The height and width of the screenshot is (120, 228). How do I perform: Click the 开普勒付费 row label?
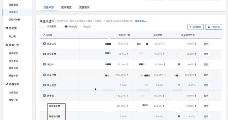click(54, 117)
